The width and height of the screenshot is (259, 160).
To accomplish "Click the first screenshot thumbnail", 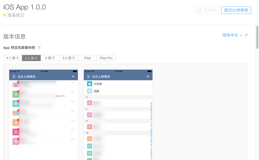I will coord(43,115).
